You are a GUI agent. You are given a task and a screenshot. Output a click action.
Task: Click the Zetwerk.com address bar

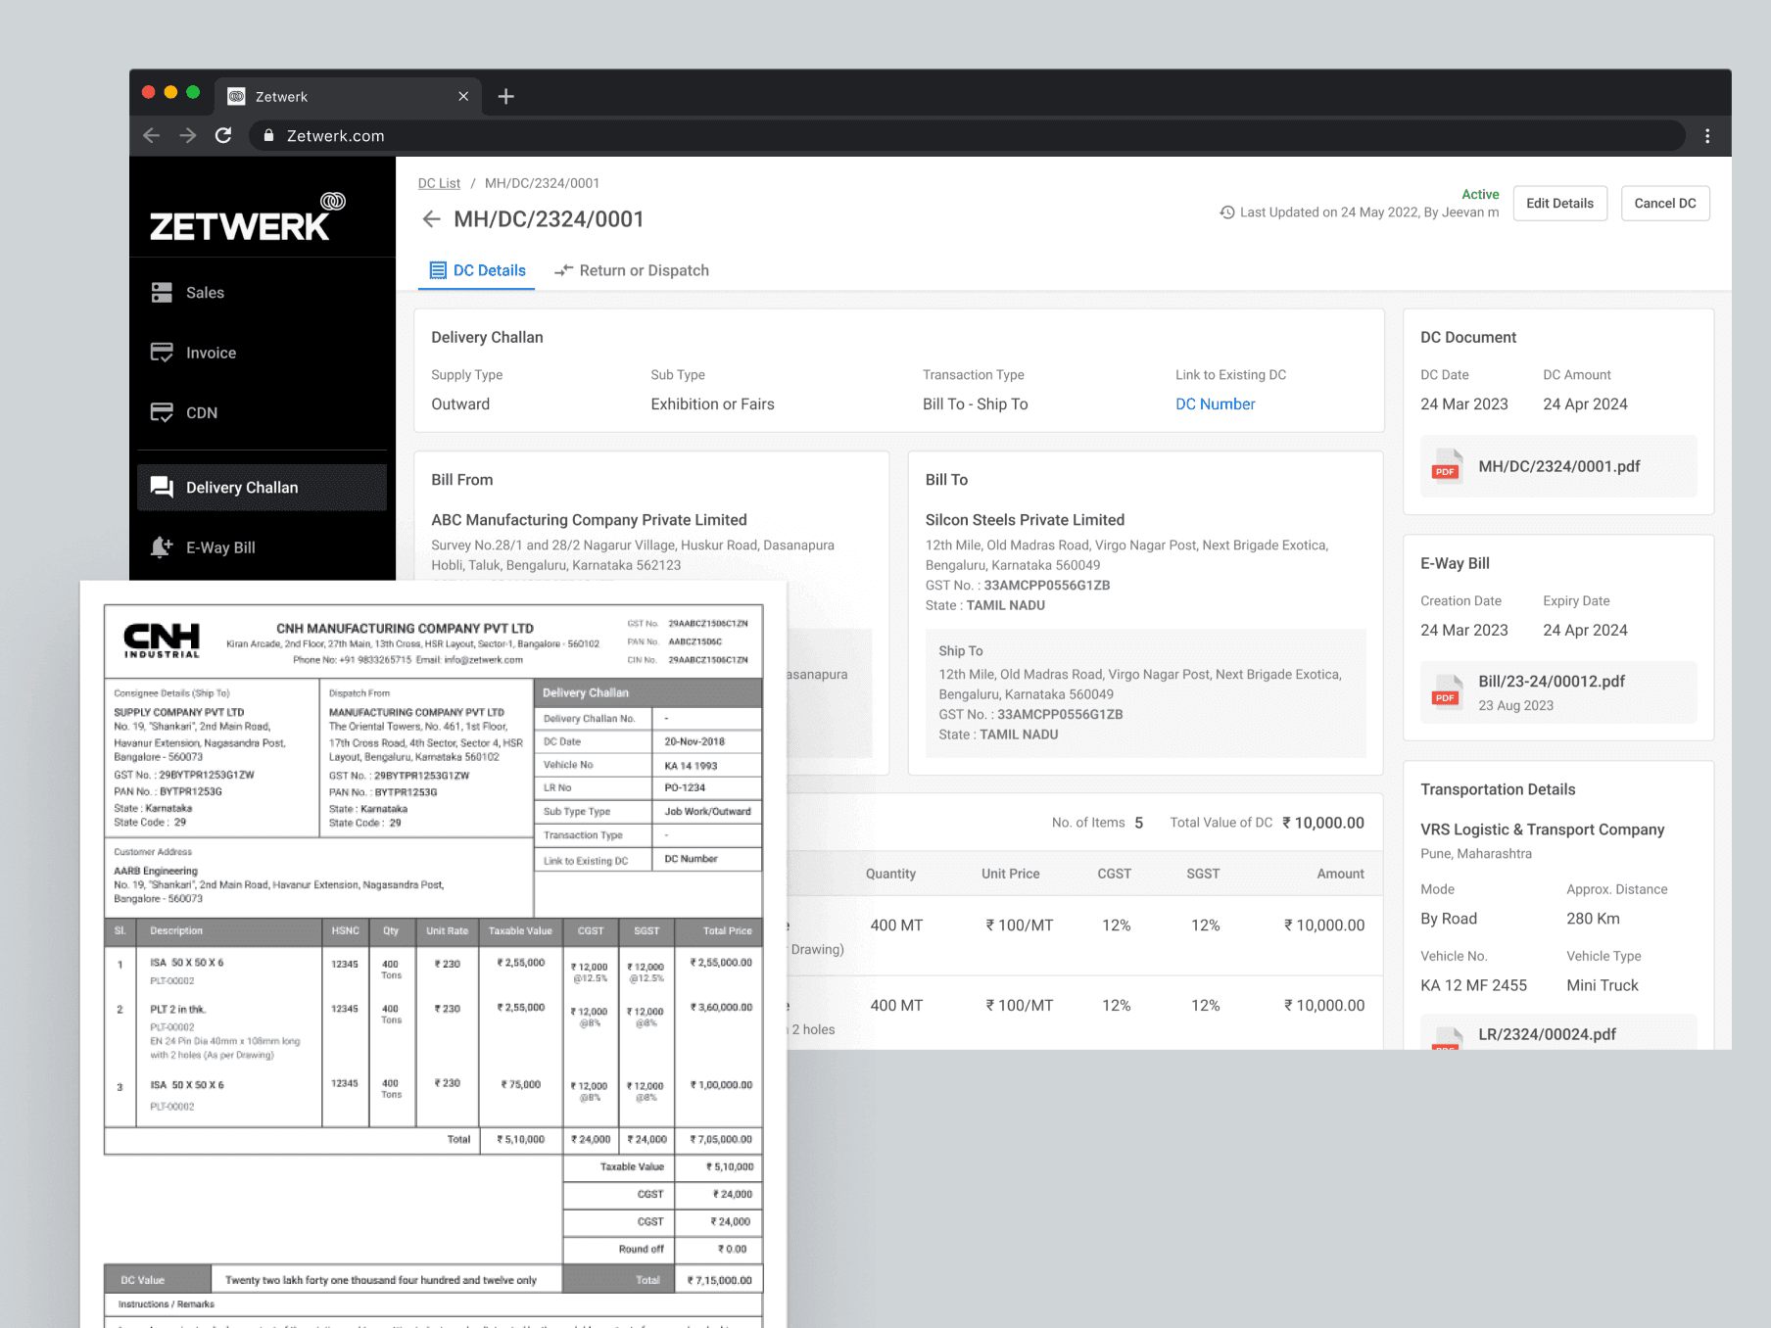click(967, 136)
